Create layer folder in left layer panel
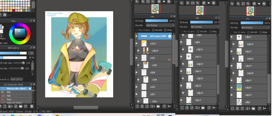Viewport: 272px width, 116px height. [158, 106]
